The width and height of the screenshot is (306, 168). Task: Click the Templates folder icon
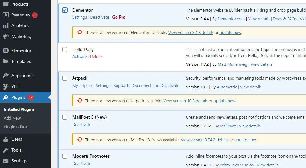pyautogui.click(x=6, y=61)
